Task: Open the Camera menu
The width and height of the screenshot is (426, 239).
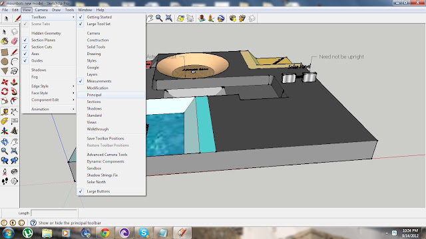Action: click(x=41, y=10)
